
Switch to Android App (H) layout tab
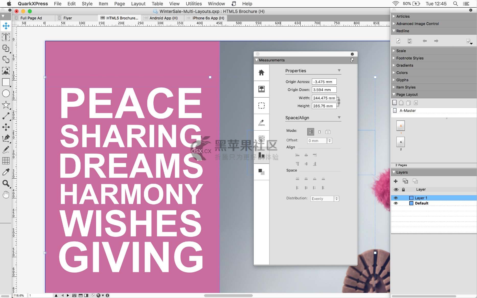(x=163, y=18)
